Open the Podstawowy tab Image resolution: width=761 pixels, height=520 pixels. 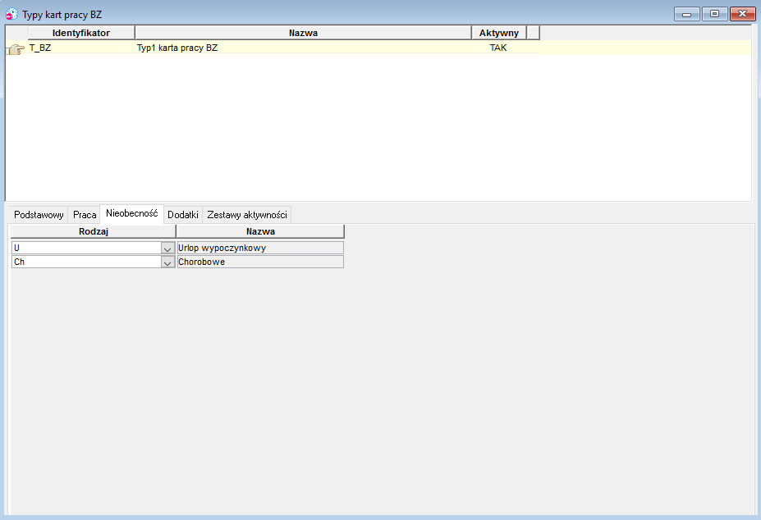click(39, 214)
